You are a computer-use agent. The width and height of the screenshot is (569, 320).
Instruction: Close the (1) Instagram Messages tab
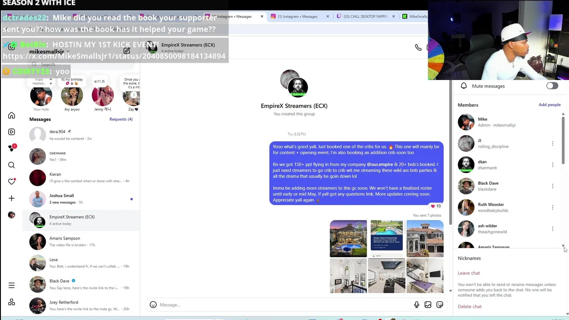coord(328,16)
